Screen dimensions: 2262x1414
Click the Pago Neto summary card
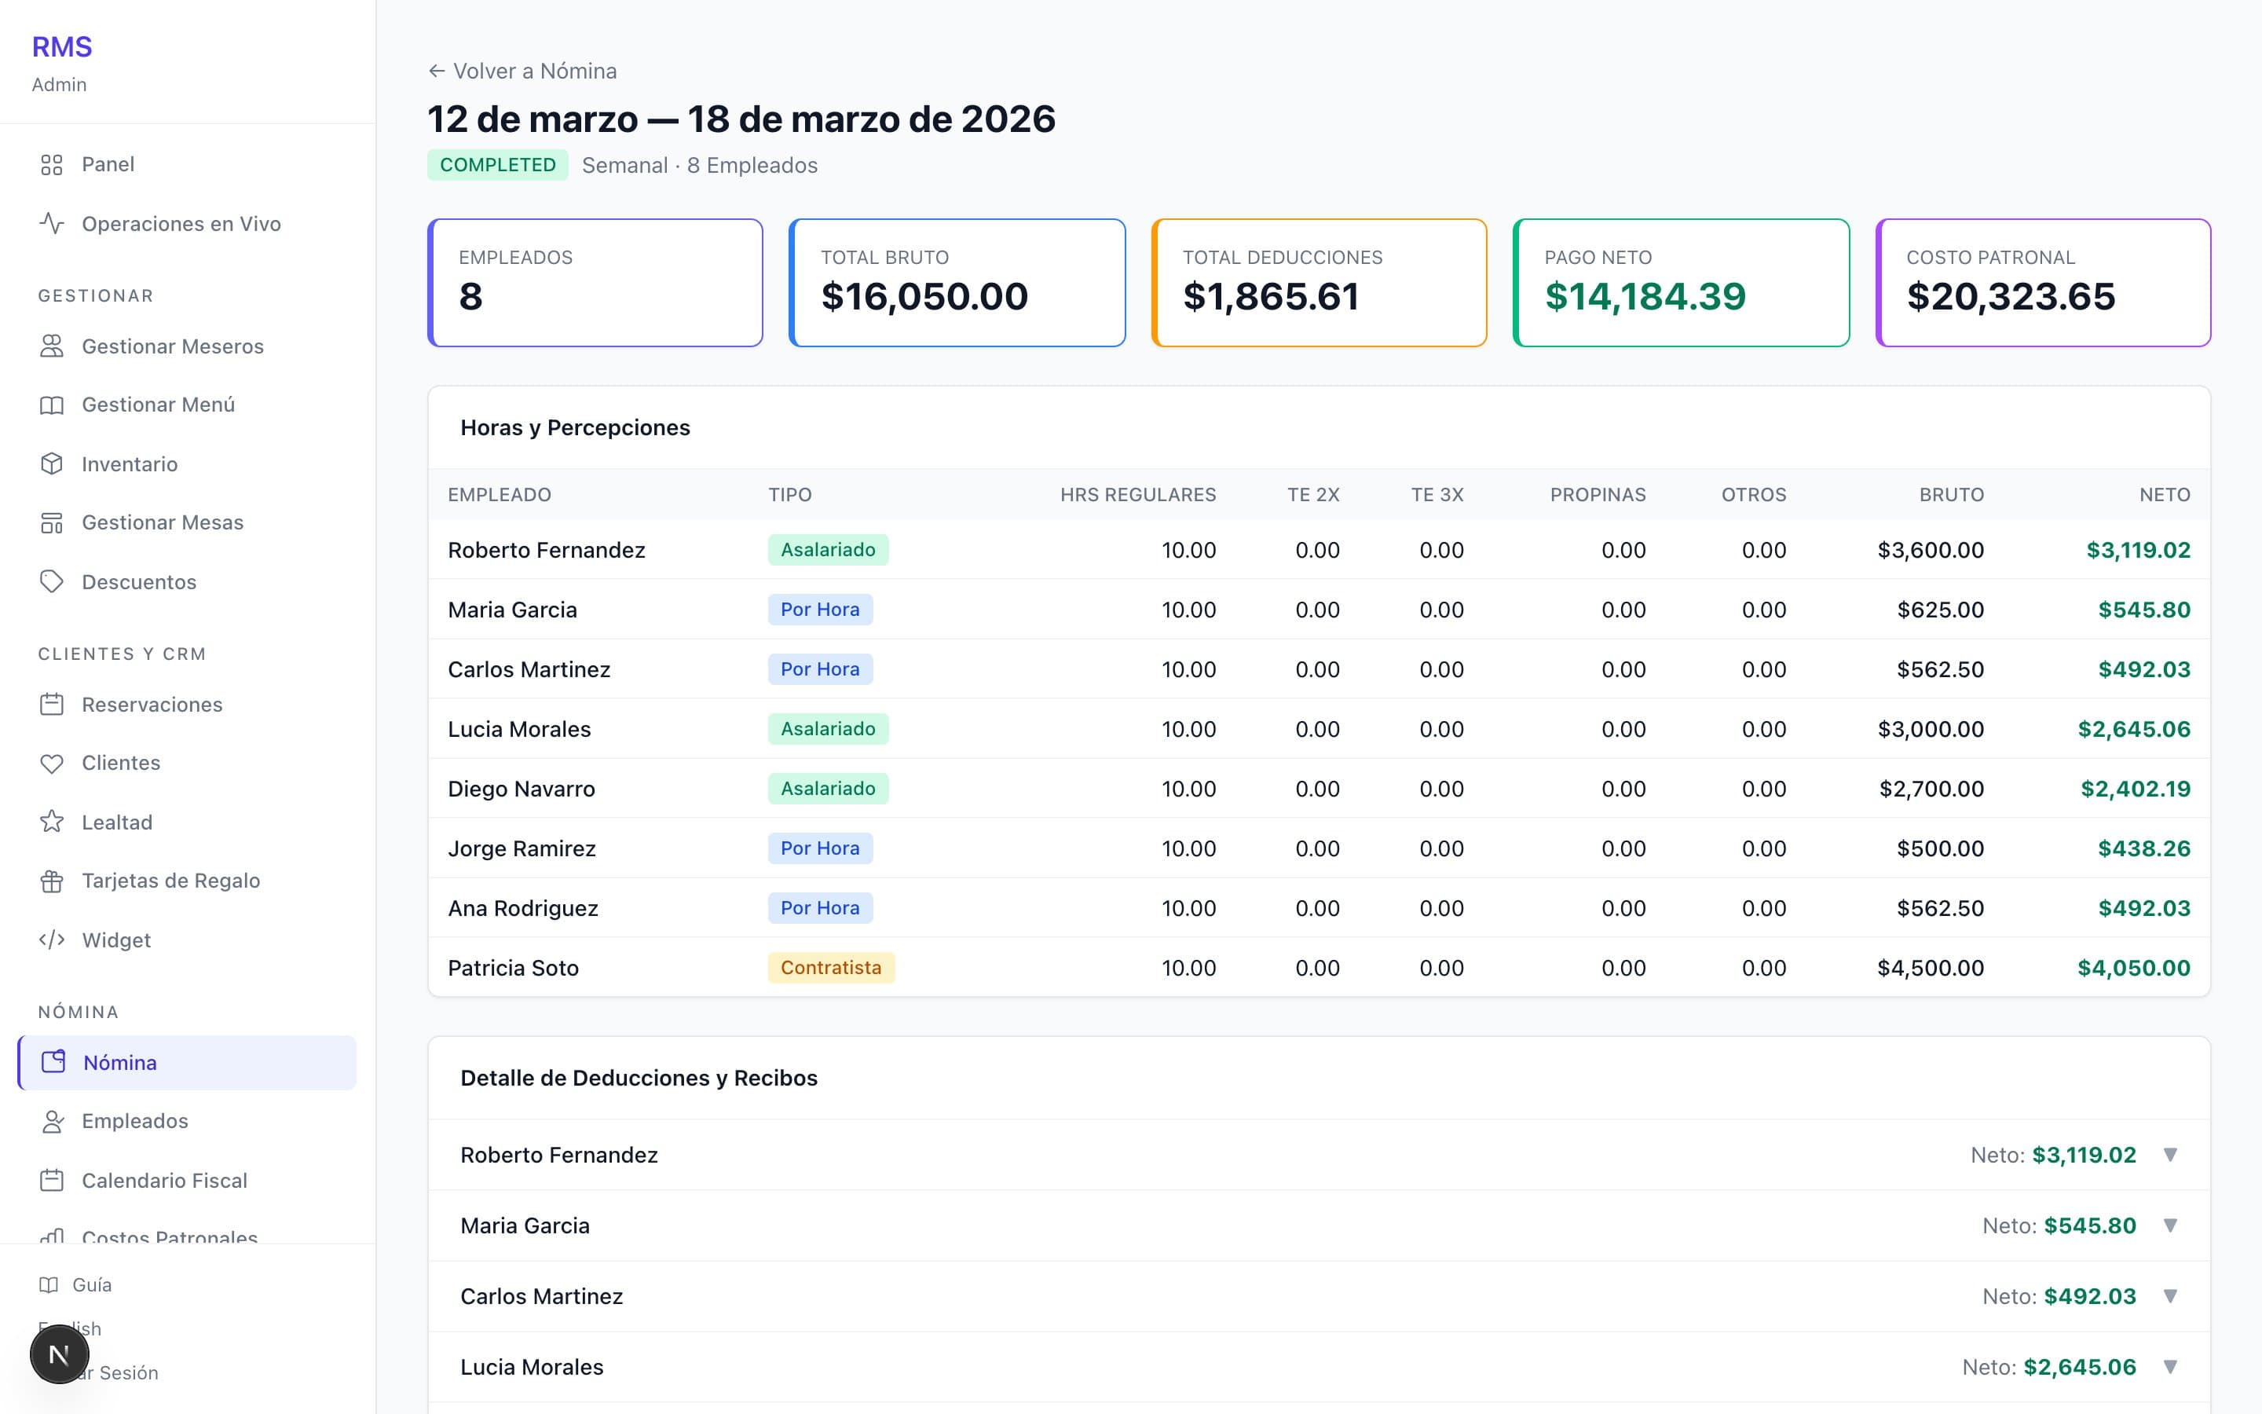point(1681,283)
